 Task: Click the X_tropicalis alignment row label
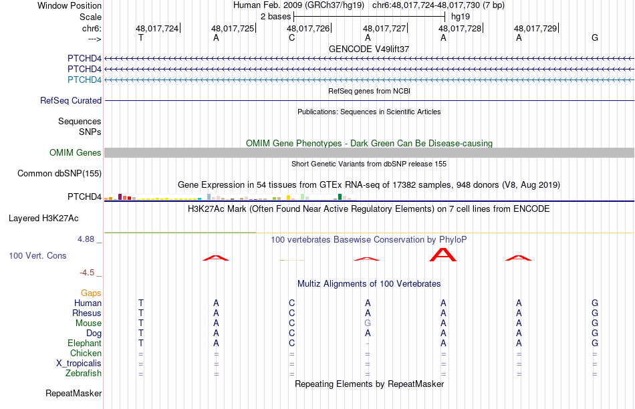tap(79, 364)
